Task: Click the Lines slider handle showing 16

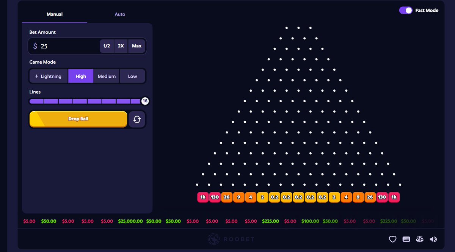Action: (x=145, y=101)
